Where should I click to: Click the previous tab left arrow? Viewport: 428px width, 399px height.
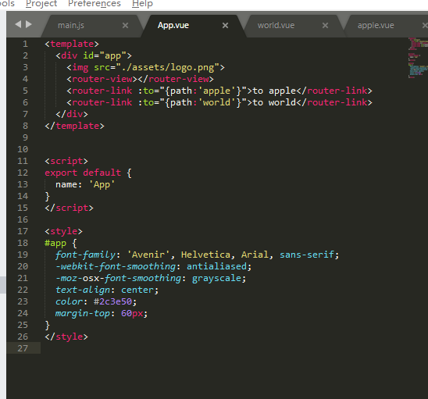pos(18,24)
